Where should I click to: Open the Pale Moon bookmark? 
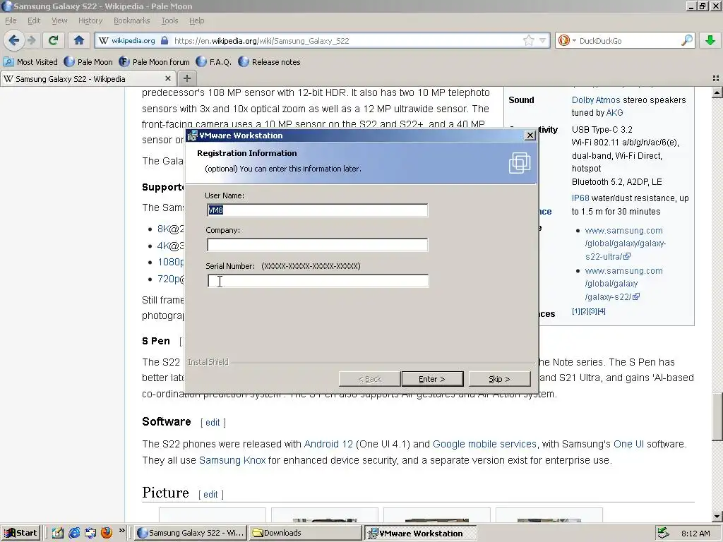tap(88, 62)
